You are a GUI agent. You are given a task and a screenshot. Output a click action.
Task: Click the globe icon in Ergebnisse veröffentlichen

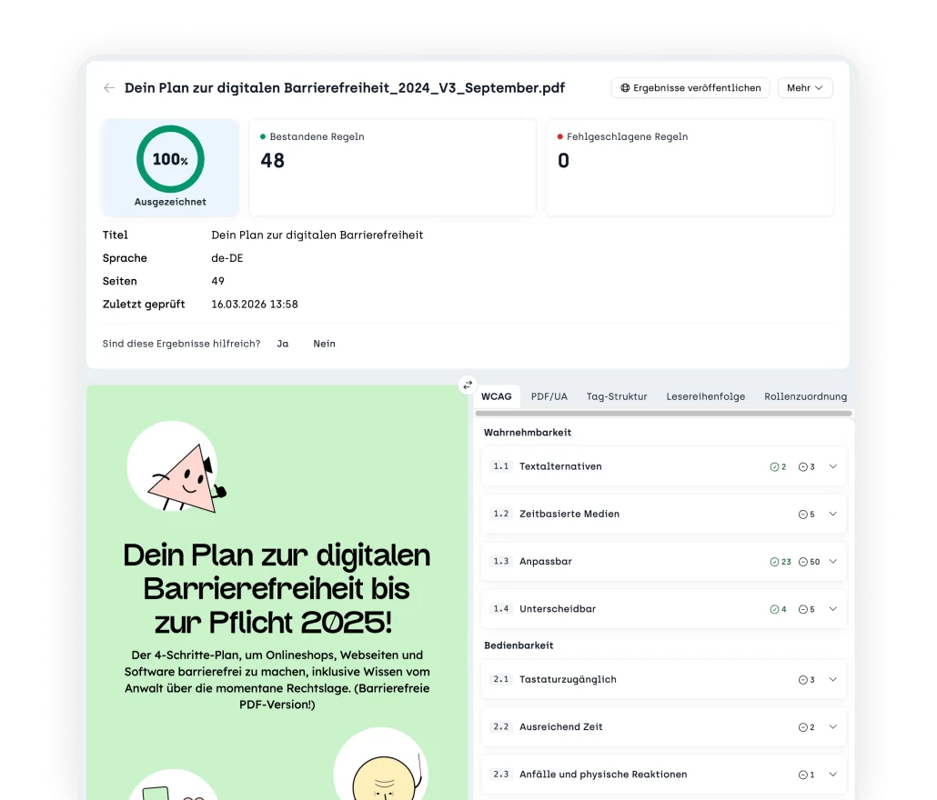tap(625, 88)
